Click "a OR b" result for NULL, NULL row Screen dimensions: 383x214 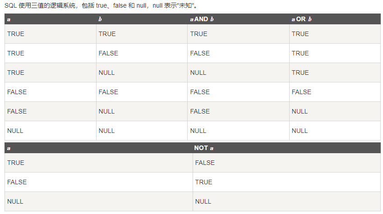300,131
